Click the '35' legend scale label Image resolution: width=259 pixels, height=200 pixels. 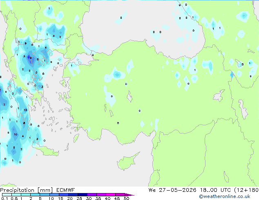[x=98, y=198]
